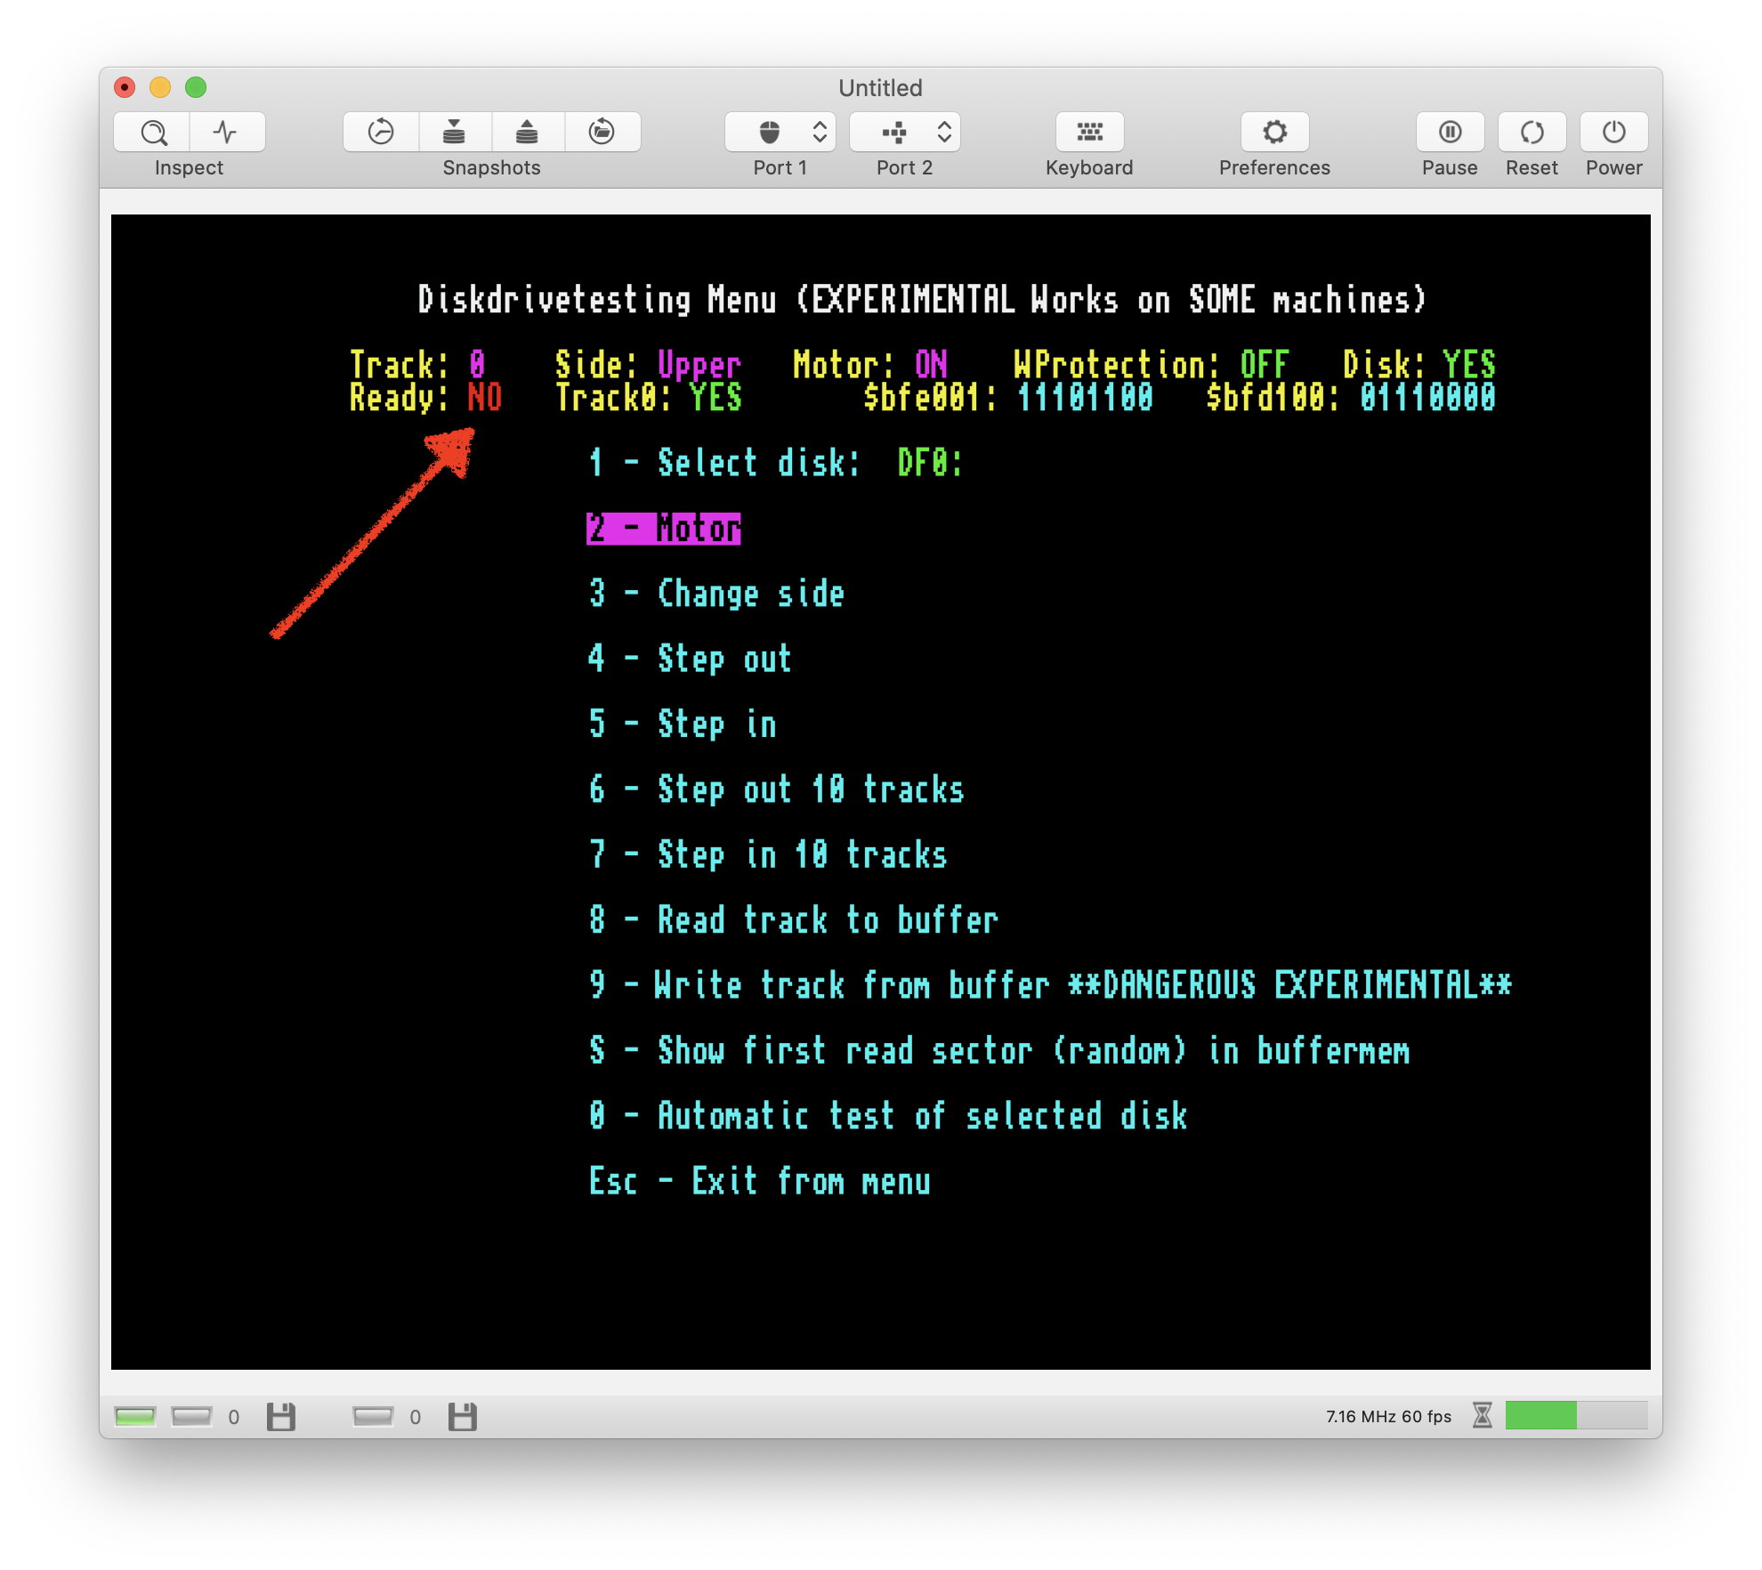Click the 'Motor: ON' status value
Screen dimensions: 1762x1570
(x=870, y=365)
